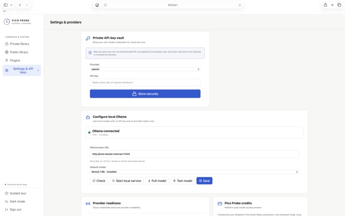Click the small menu icon below browser sidebar toggle

tap(4, 11)
